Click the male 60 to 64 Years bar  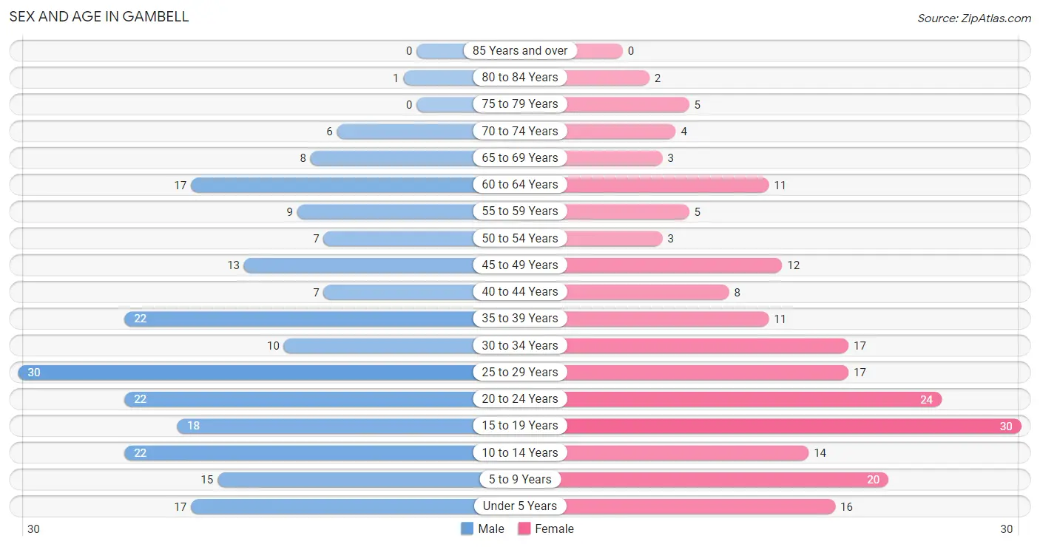pyautogui.click(x=333, y=185)
